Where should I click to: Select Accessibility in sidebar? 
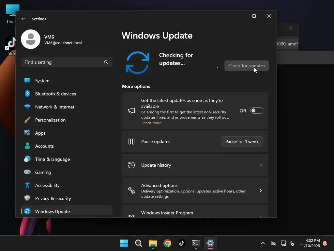pos(67,185)
